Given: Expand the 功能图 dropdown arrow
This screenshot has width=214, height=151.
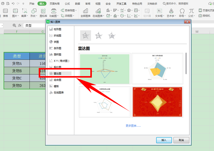Looking at the screenshot, I should pyautogui.click(x=58, y=16).
